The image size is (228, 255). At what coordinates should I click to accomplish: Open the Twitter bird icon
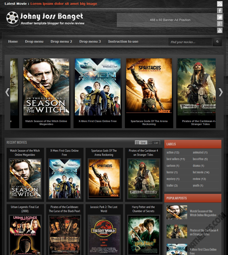[220, 17]
